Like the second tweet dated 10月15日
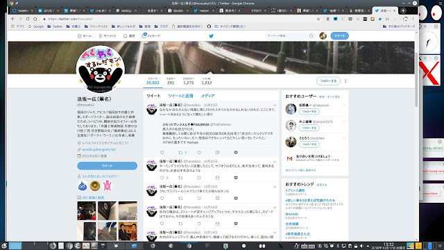The height and width of the screenshot is (250, 444). click(199, 178)
